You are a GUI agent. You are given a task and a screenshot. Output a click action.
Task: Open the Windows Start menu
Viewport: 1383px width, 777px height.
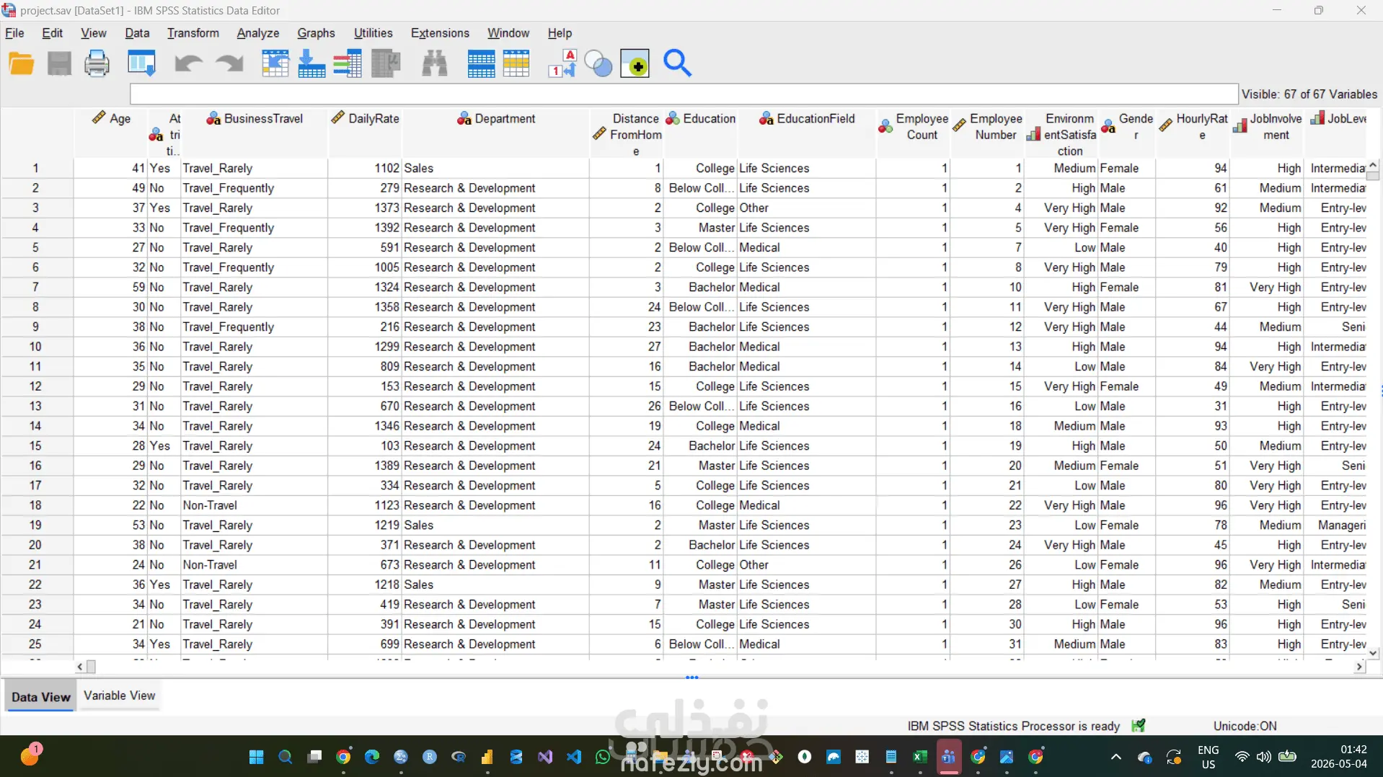coord(256,757)
